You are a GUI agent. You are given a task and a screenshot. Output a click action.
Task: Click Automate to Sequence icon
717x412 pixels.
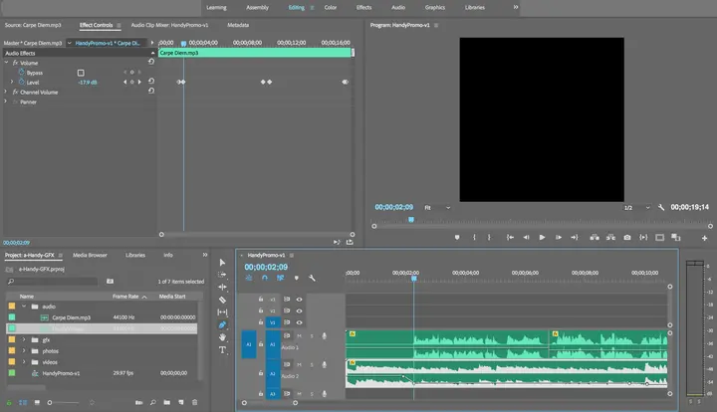tap(139, 402)
